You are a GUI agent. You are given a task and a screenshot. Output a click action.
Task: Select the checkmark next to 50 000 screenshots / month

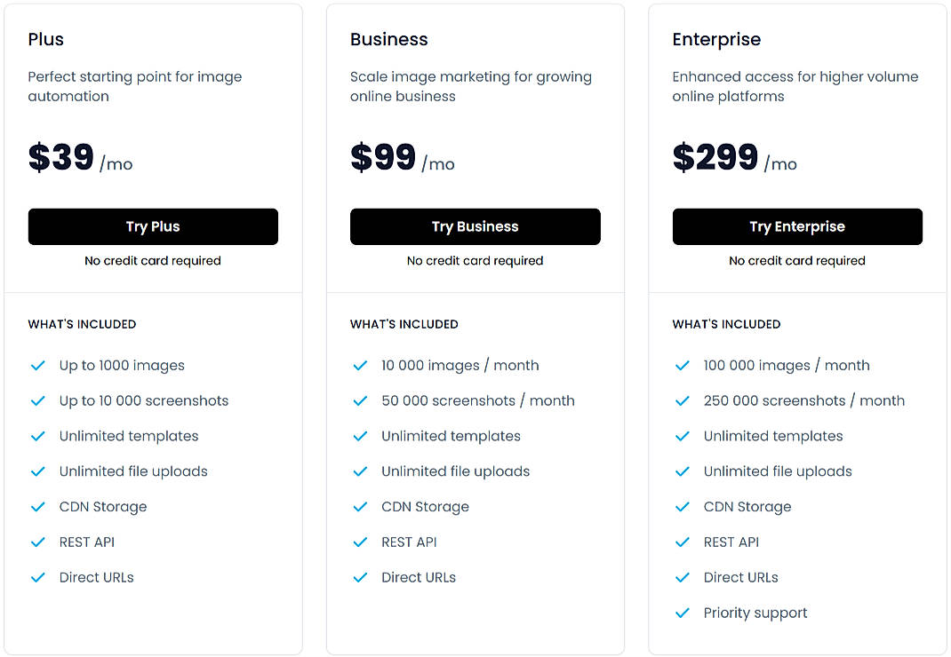click(x=361, y=400)
